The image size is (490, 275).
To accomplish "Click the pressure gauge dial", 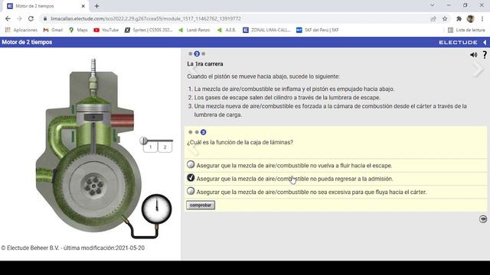I will 156,209.
